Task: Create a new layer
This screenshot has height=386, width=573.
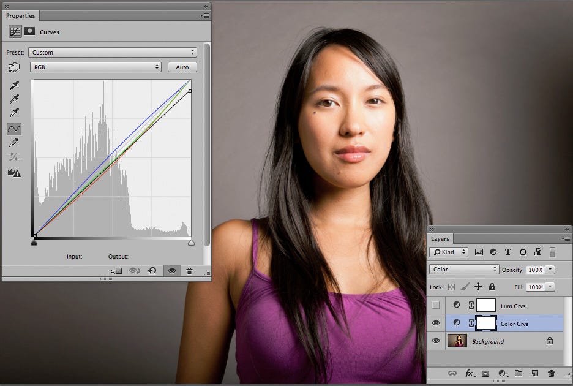Action: click(x=535, y=373)
